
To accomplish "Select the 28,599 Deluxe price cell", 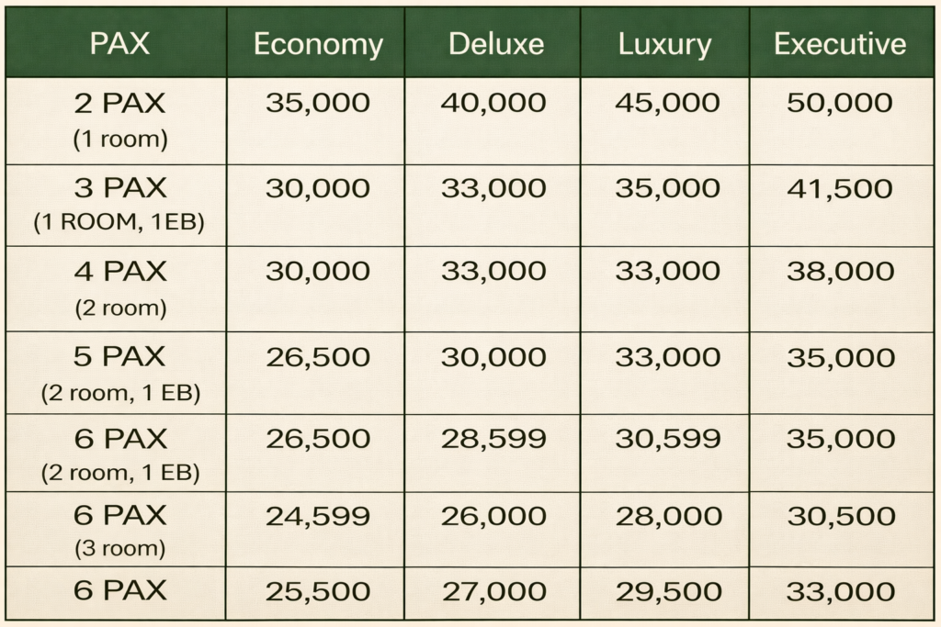I will (493, 438).
